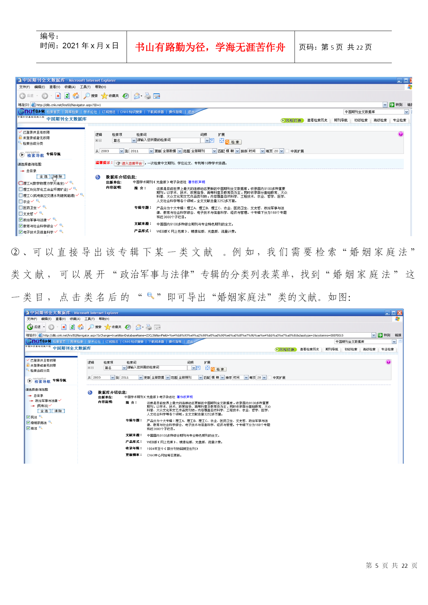The height and width of the screenshot is (605, 428).
Task: Tick the 农业 checkbox in the upper window
Action: pyautogui.click(x=21, y=202)
